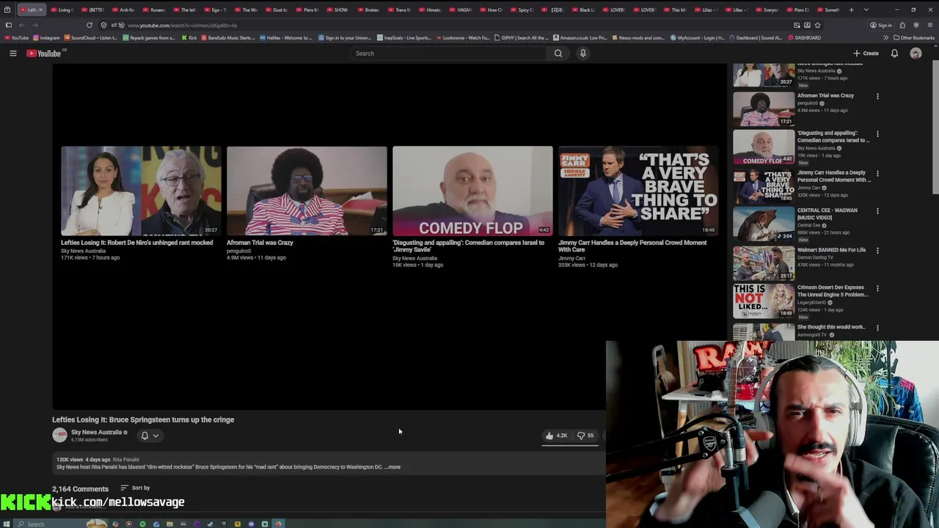The width and height of the screenshot is (939, 528).
Task: Click the address bar URL
Action: coord(182,26)
